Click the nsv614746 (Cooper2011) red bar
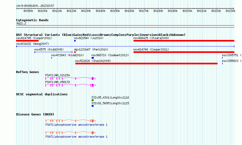The image size is (242, 145). (x=184, y=52)
